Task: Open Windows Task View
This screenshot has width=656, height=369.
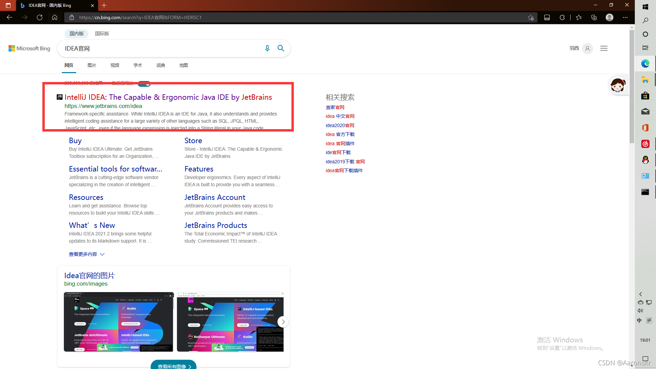Action: (645, 48)
